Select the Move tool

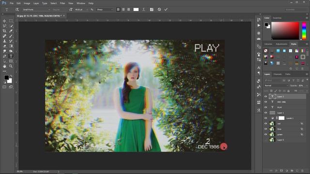coord(4,21)
